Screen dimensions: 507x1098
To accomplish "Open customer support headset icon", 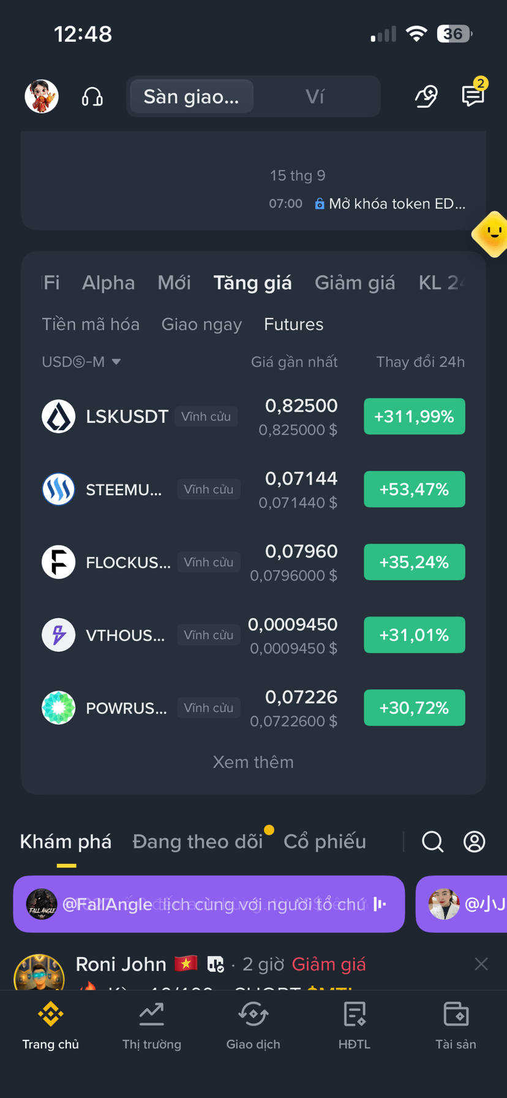I will [92, 97].
